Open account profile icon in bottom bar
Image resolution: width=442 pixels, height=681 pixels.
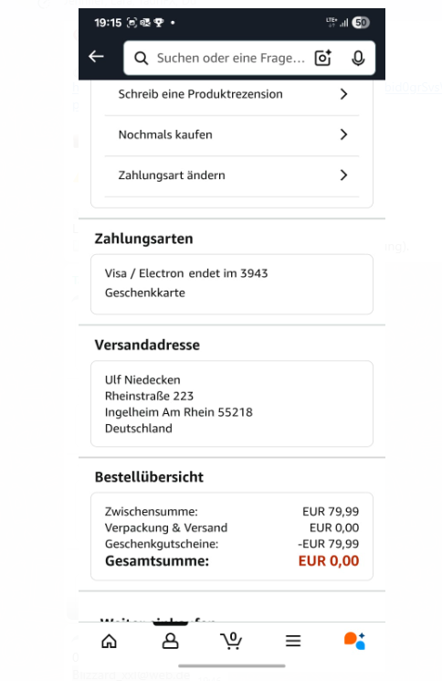170,641
